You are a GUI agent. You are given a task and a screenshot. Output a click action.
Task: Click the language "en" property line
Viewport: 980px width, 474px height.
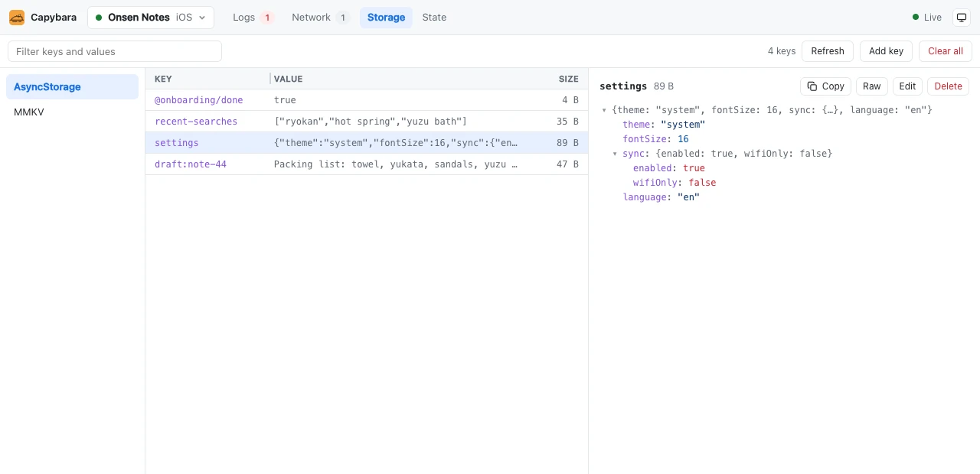pyautogui.click(x=661, y=197)
